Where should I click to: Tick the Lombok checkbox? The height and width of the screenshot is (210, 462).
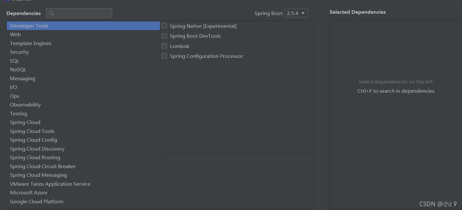(164, 46)
